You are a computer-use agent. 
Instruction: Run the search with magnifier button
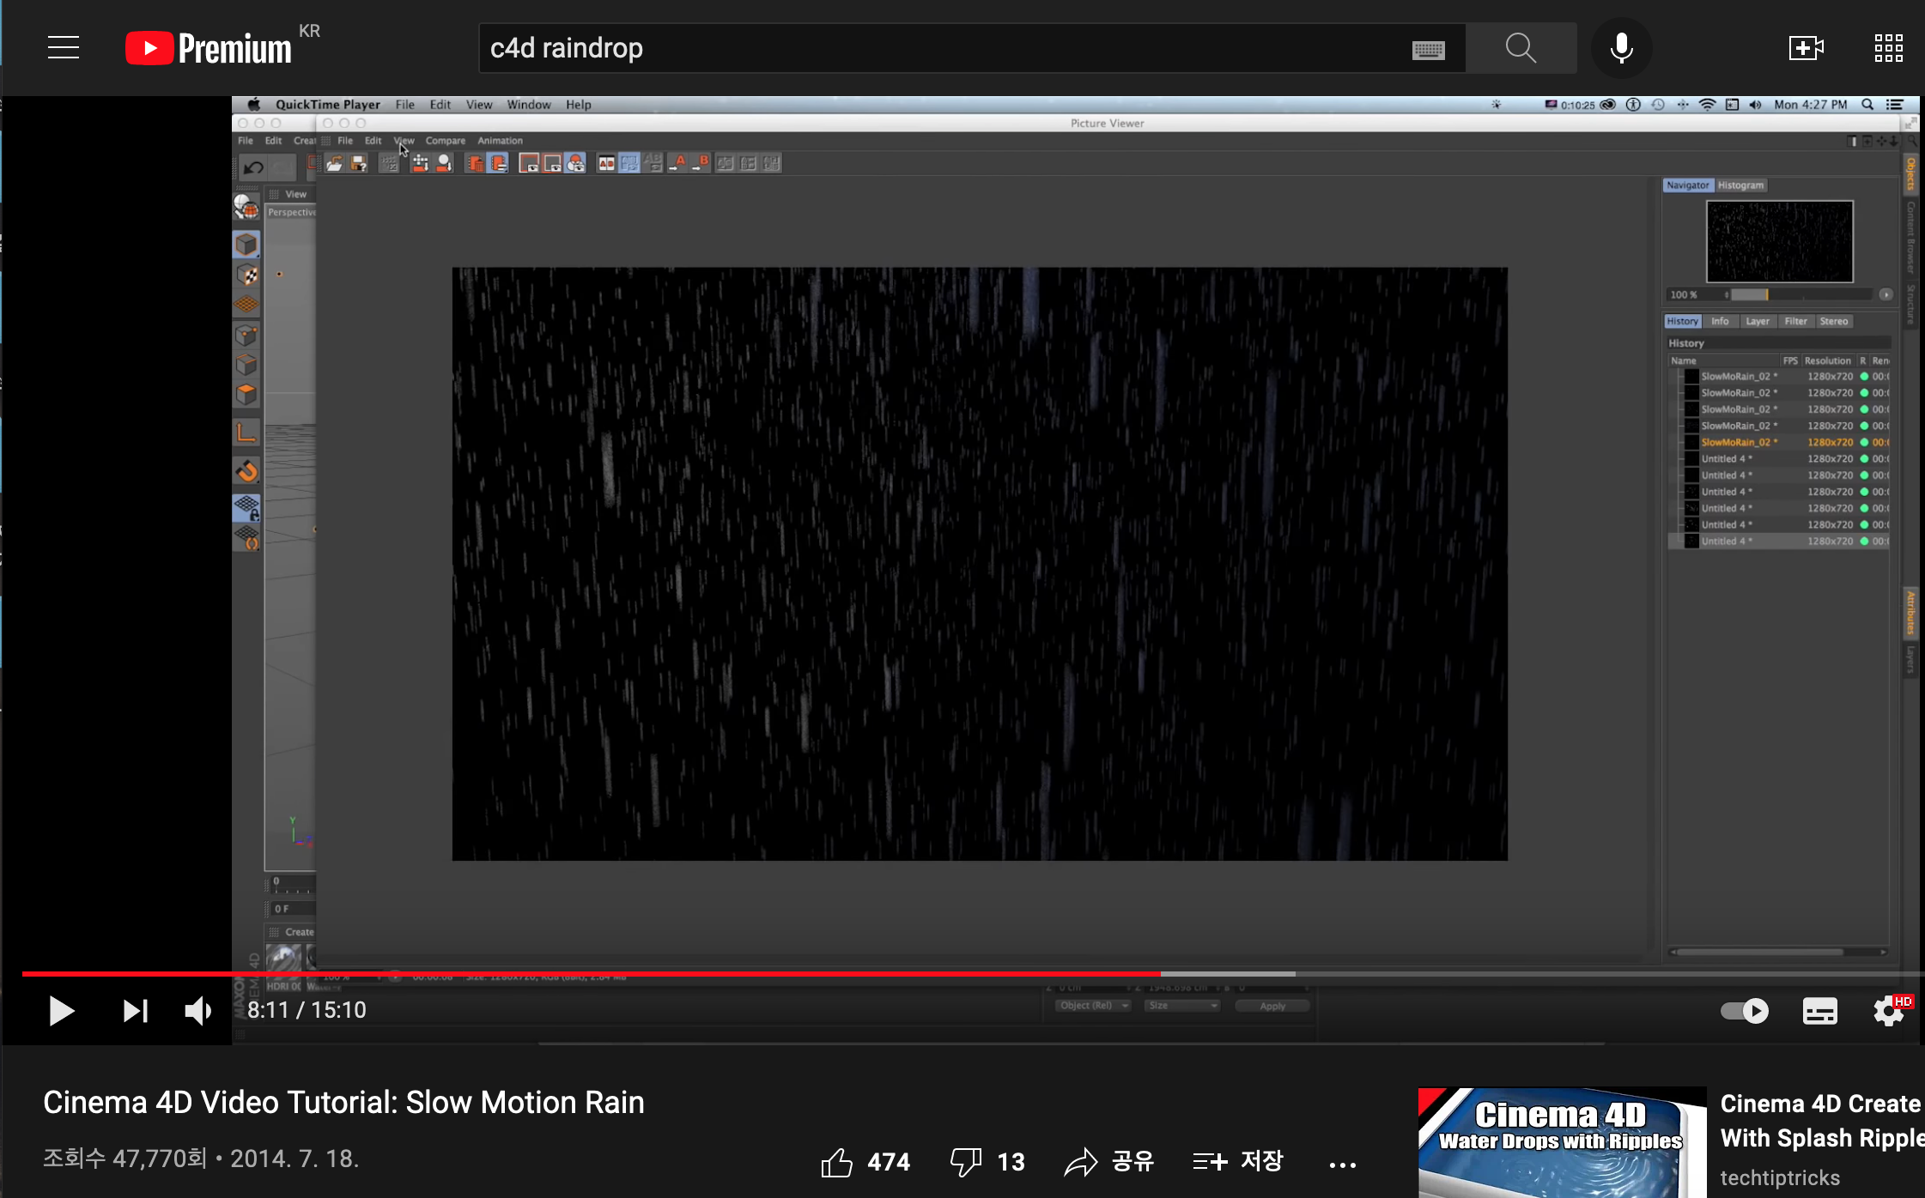[1521, 48]
